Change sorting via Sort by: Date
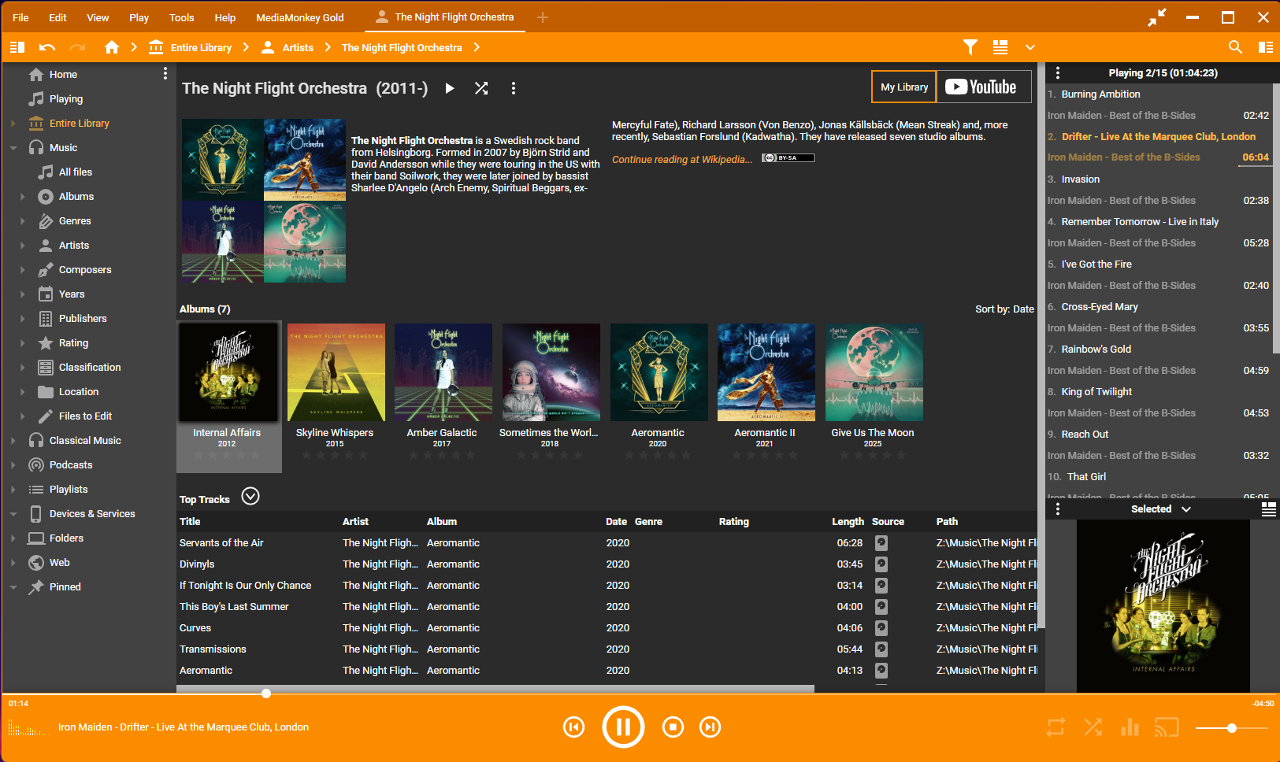1280x762 pixels. click(x=1004, y=309)
